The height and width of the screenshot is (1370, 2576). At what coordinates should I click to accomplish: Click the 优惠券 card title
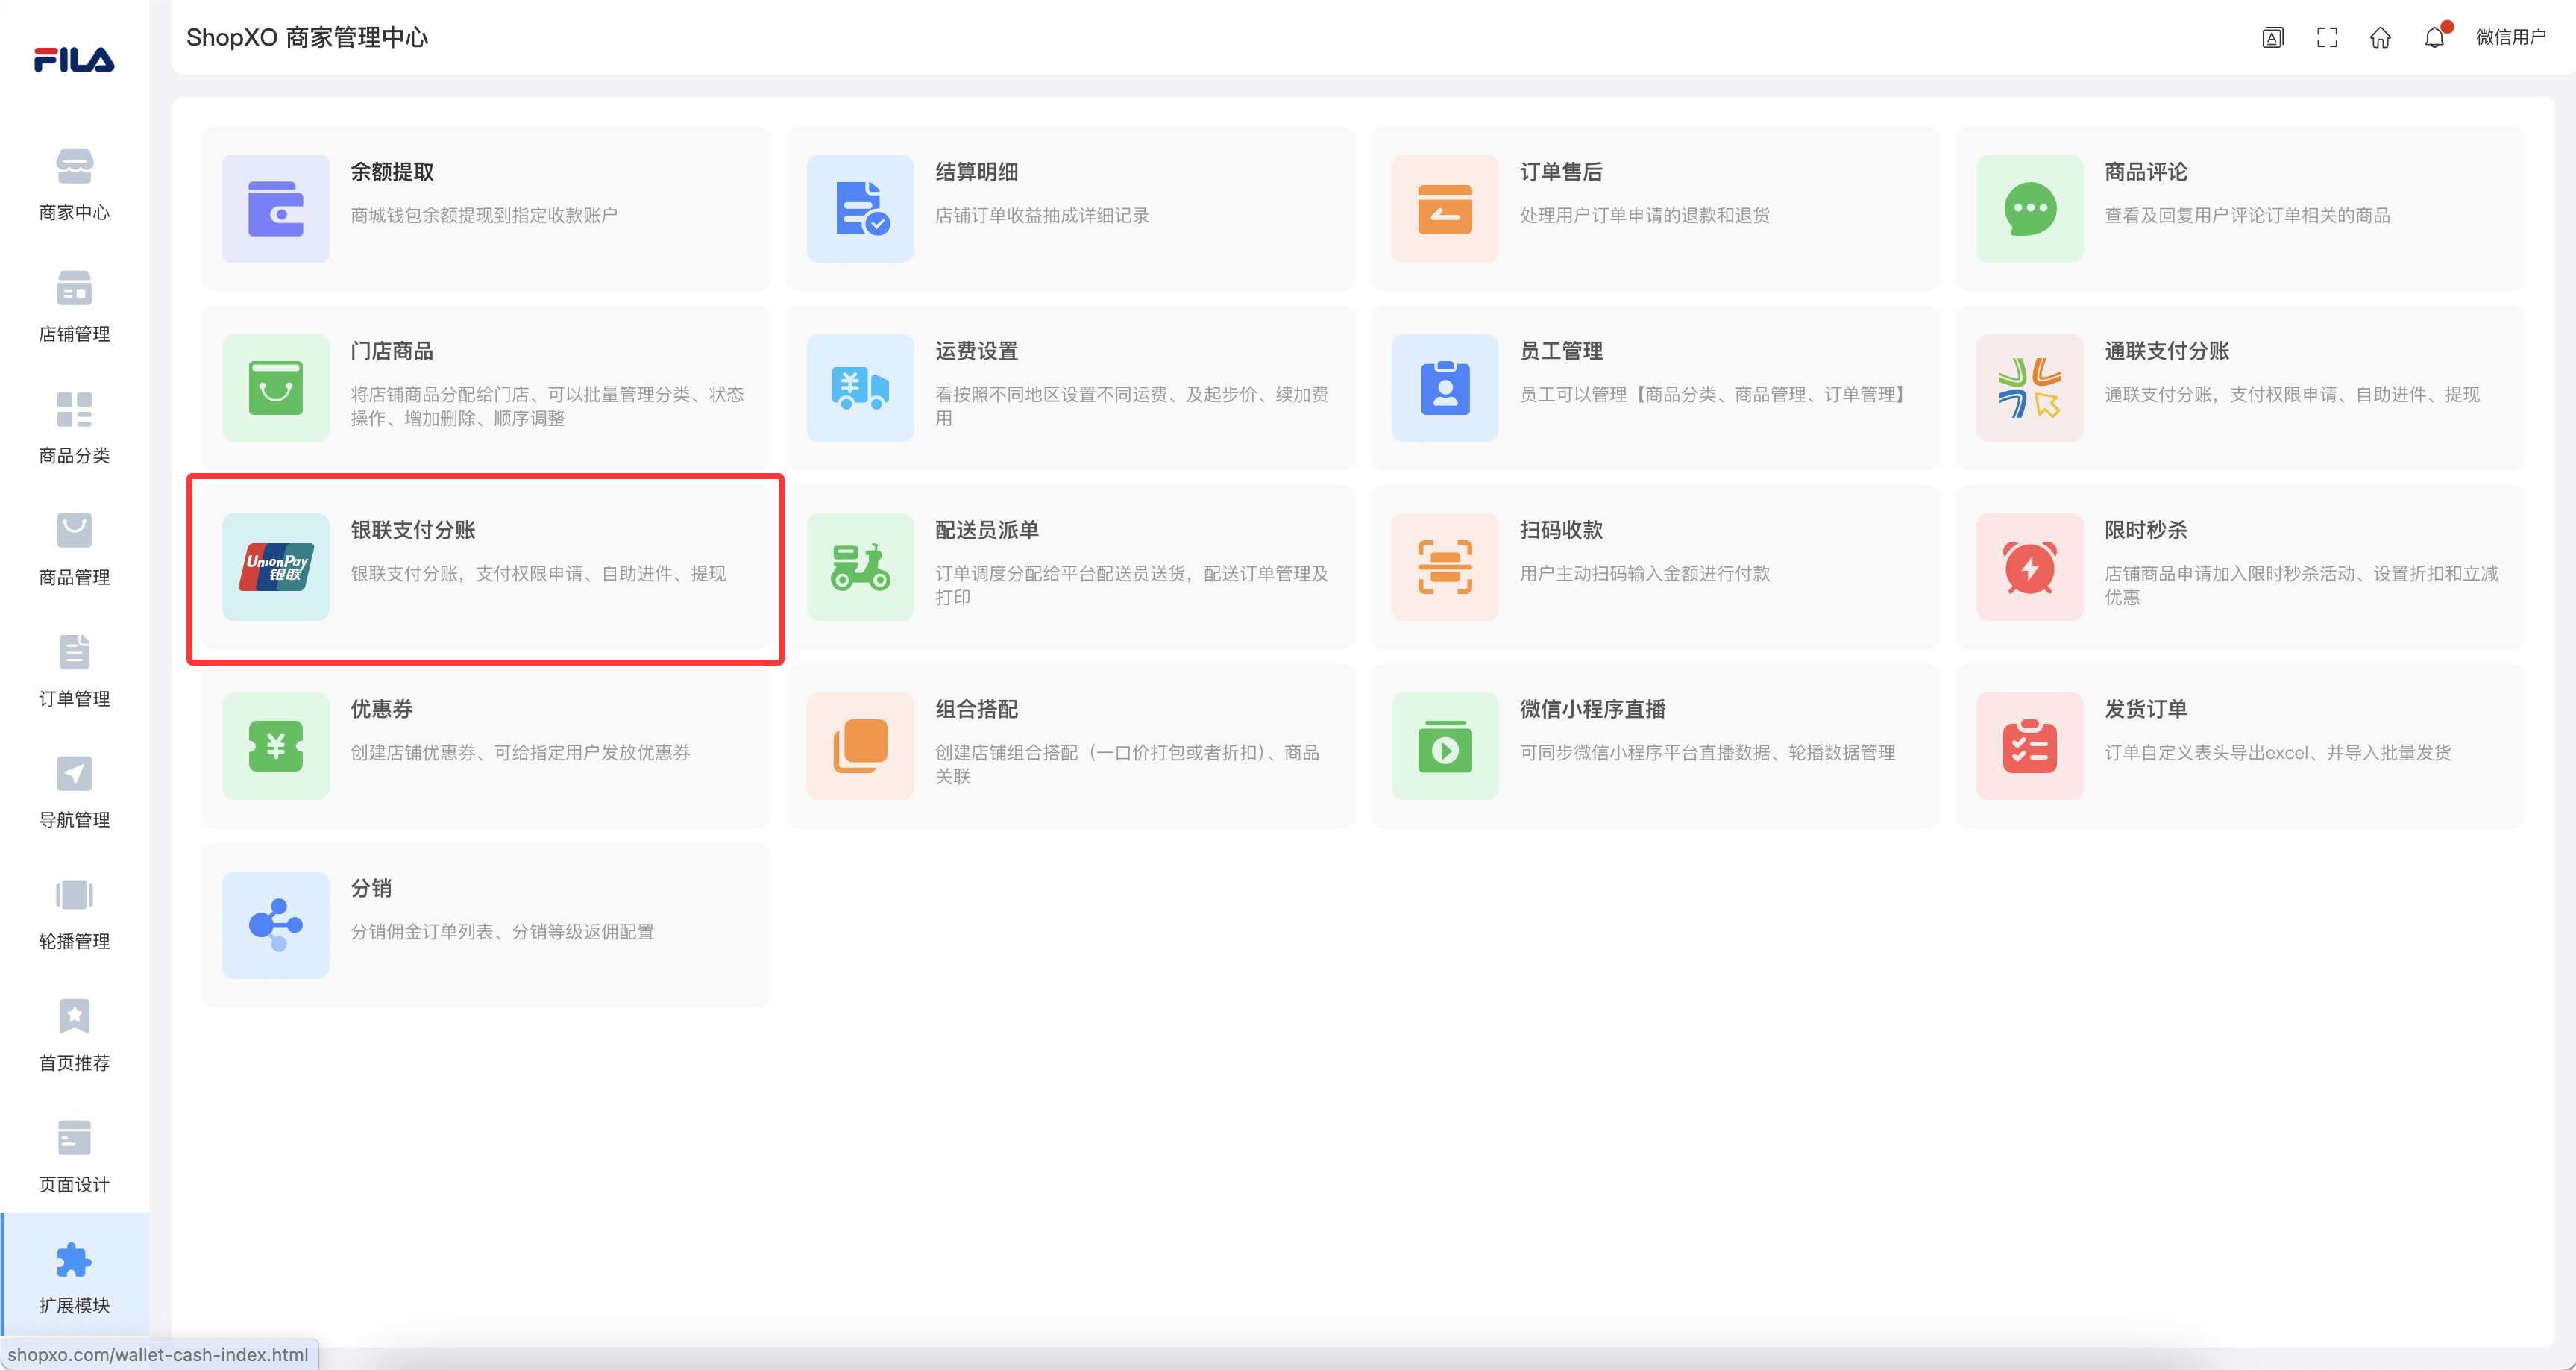click(381, 710)
